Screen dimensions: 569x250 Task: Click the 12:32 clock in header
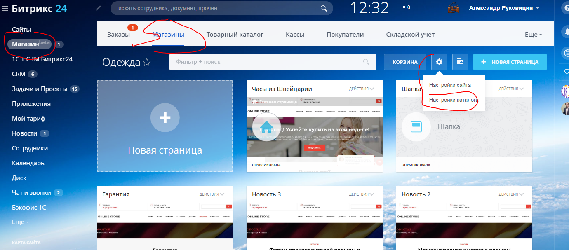[x=370, y=8]
